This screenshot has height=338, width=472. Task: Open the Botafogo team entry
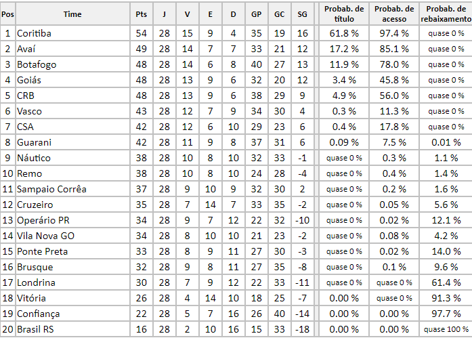[37, 64]
